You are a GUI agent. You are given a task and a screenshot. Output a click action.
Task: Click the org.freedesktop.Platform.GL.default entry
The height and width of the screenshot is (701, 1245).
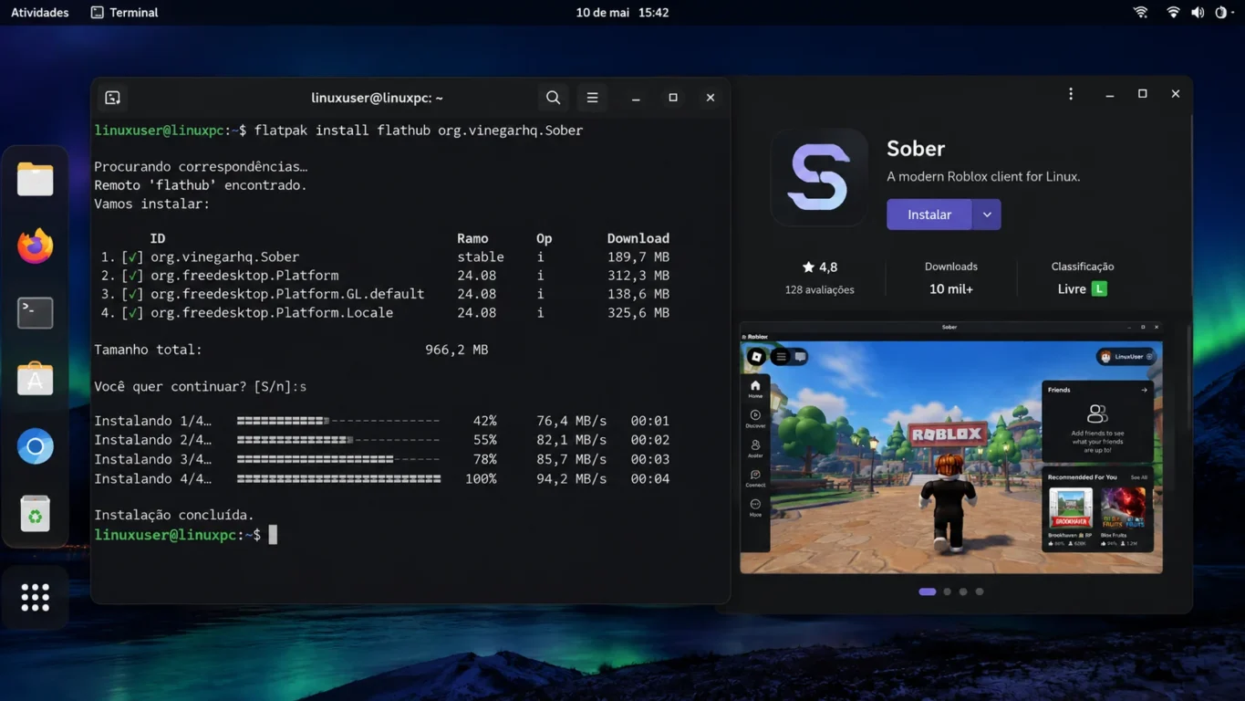(x=287, y=294)
